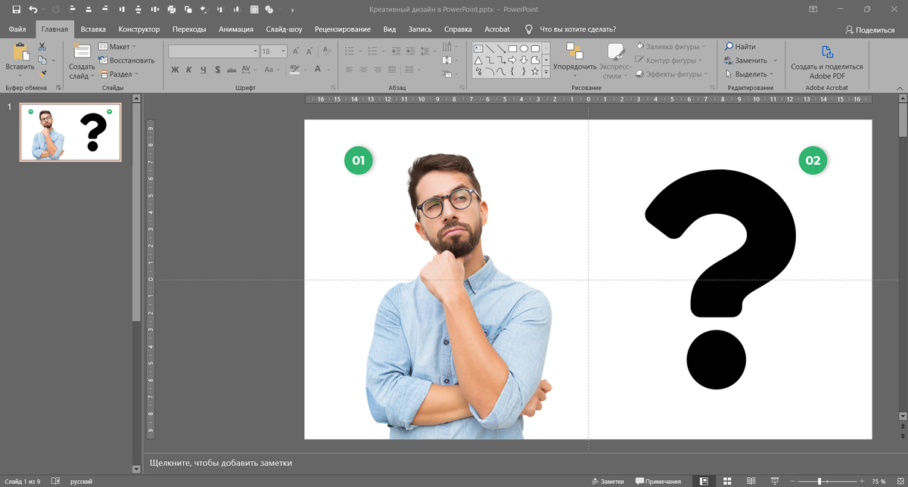Switch to reading view

(751, 481)
